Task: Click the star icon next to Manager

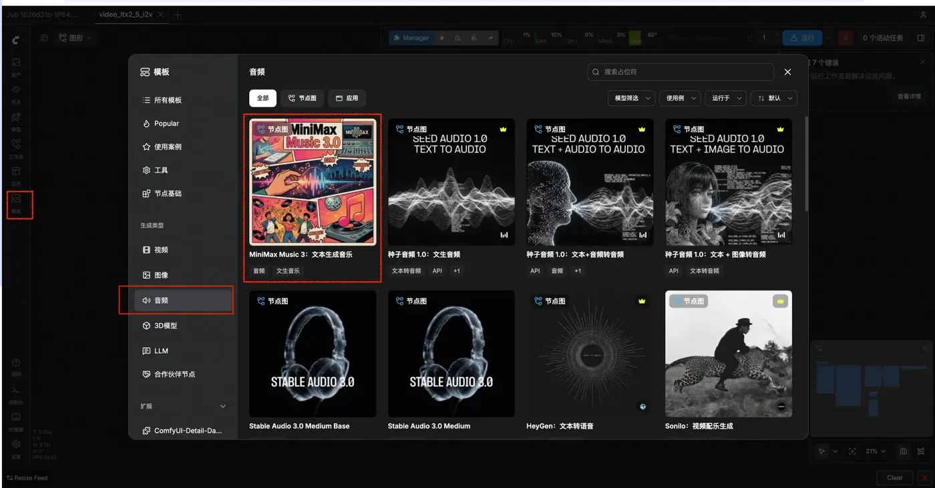Action: click(441, 38)
